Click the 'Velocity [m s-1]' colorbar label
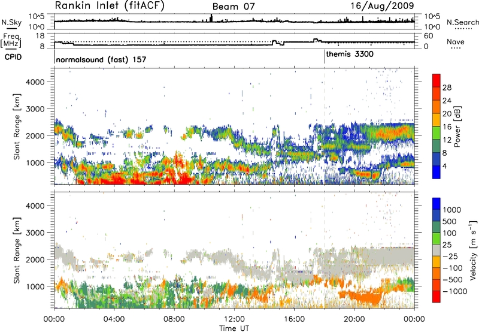Viewport: 479px width, 332px height. (x=473, y=250)
